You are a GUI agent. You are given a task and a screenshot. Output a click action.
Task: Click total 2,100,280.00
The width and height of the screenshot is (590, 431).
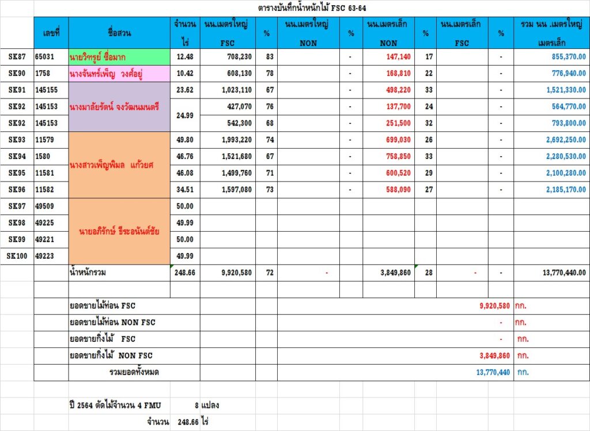(x=551, y=173)
